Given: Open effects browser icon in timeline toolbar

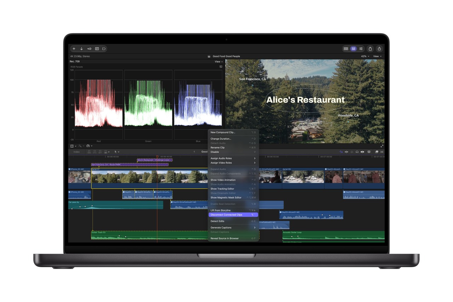Looking at the screenshot, I should coord(376,152).
